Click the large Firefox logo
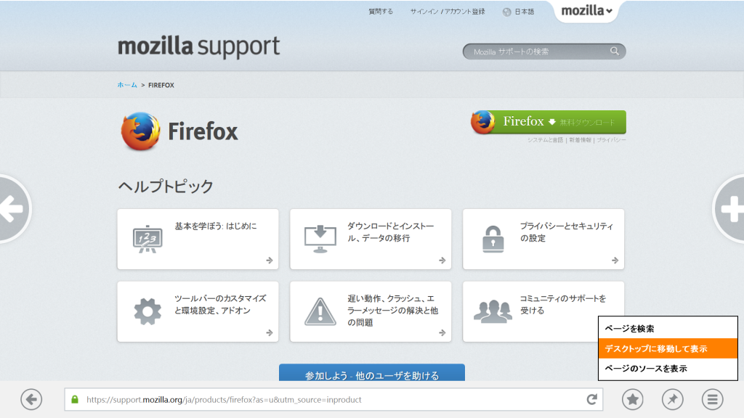Screen dimensions: 744x418 [140, 131]
